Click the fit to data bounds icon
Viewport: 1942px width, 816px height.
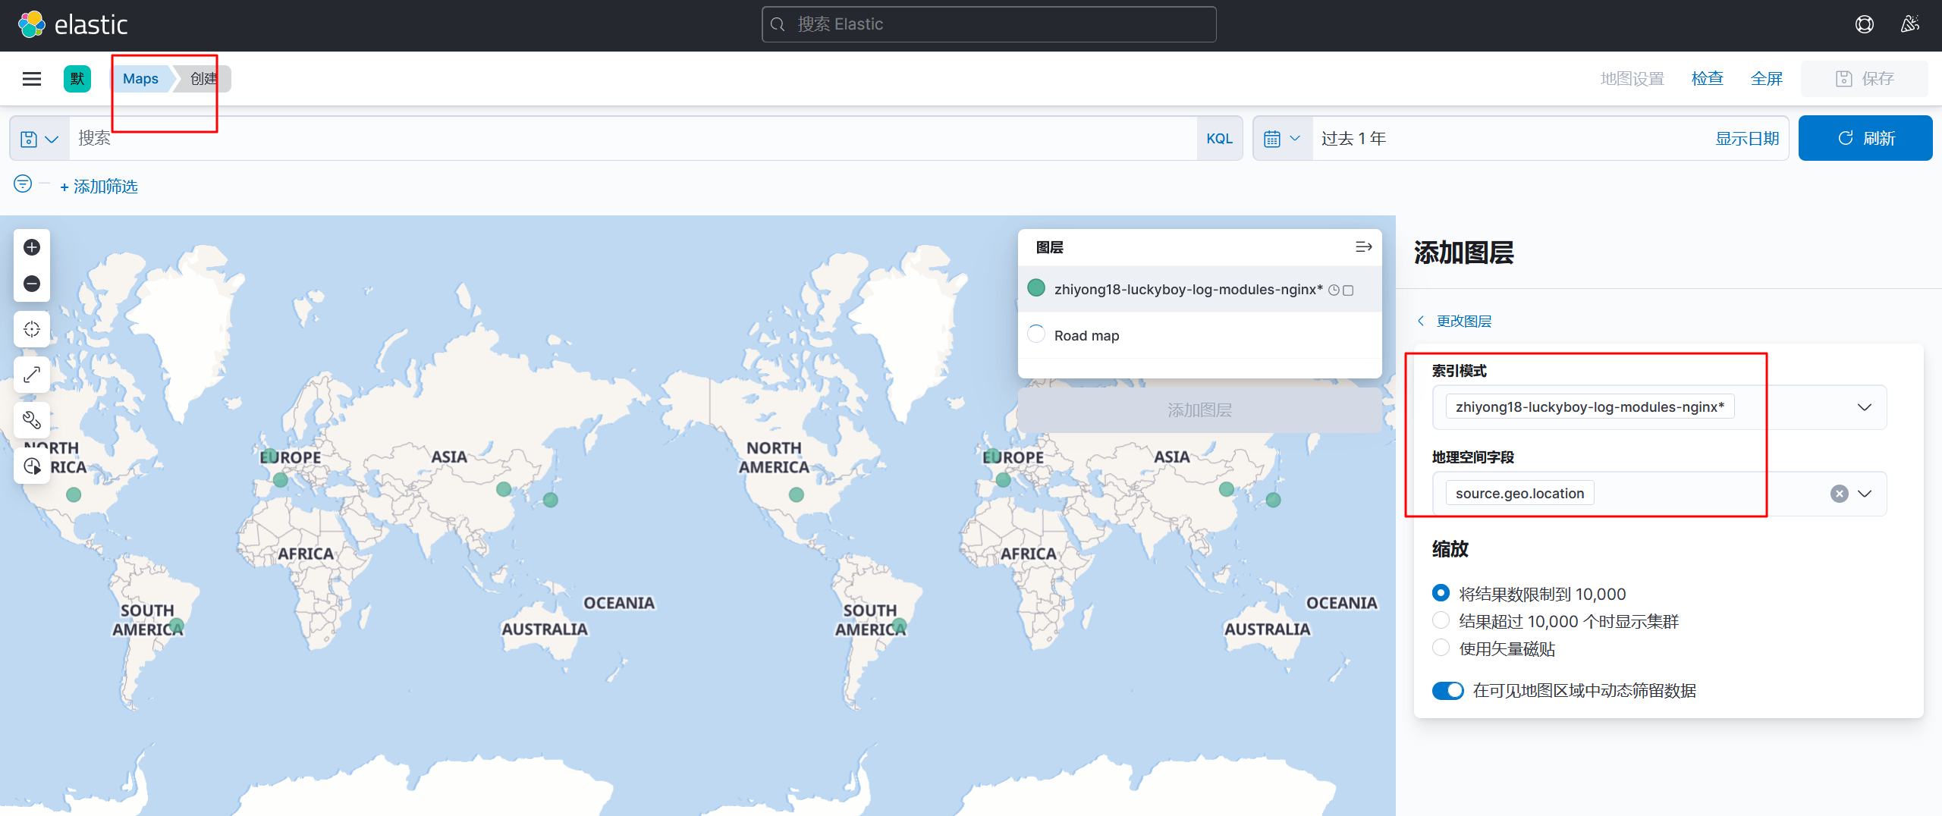pyautogui.click(x=32, y=329)
